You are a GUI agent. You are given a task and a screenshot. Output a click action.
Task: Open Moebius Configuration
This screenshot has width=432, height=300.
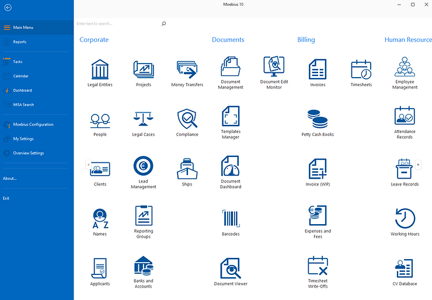click(x=37, y=124)
